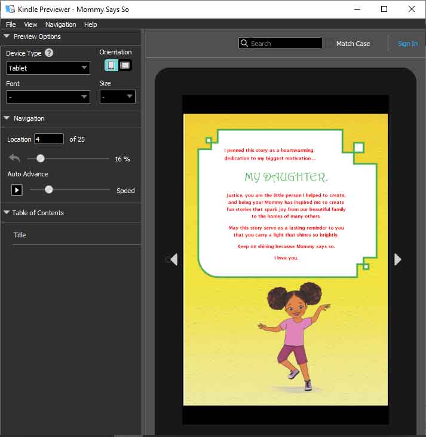Image resolution: width=426 pixels, height=437 pixels.
Task: Jump to Title in table of contents
Action: point(20,235)
